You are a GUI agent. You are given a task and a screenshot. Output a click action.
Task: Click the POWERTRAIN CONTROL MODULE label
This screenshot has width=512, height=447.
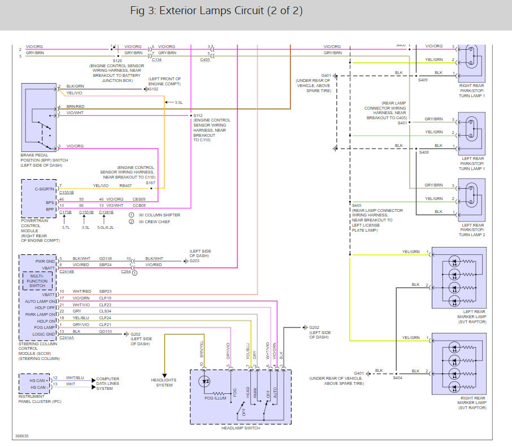point(41,231)
